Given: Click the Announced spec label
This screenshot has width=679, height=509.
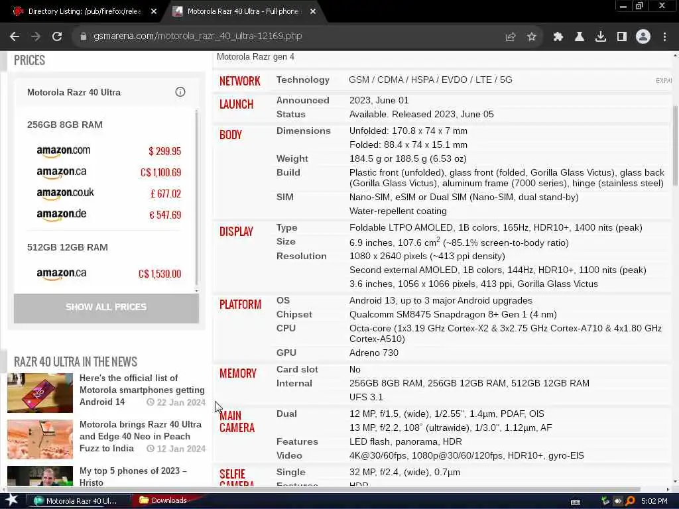Looking at the screenshot, I should click(x=302, y=101).
